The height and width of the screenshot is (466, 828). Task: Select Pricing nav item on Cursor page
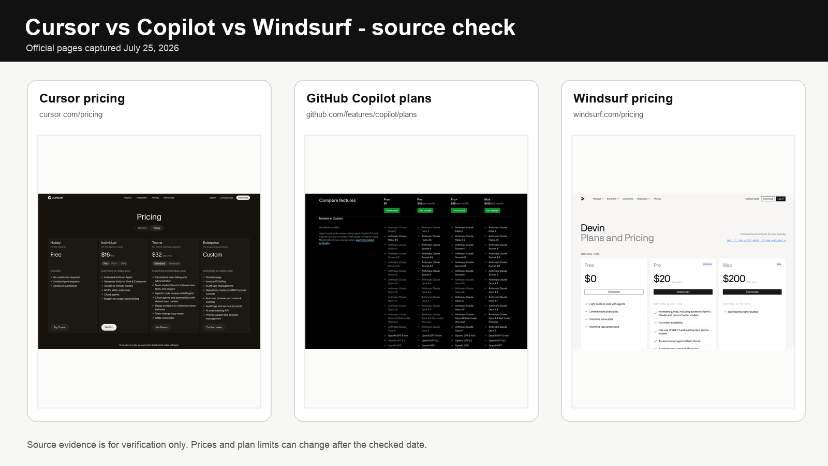(155, 198)
